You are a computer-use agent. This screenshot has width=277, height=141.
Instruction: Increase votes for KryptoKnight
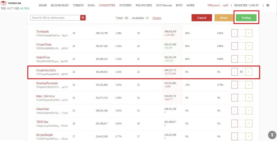249,136
